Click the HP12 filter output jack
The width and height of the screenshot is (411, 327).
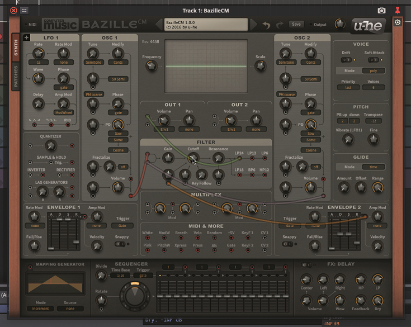[264, 175]
